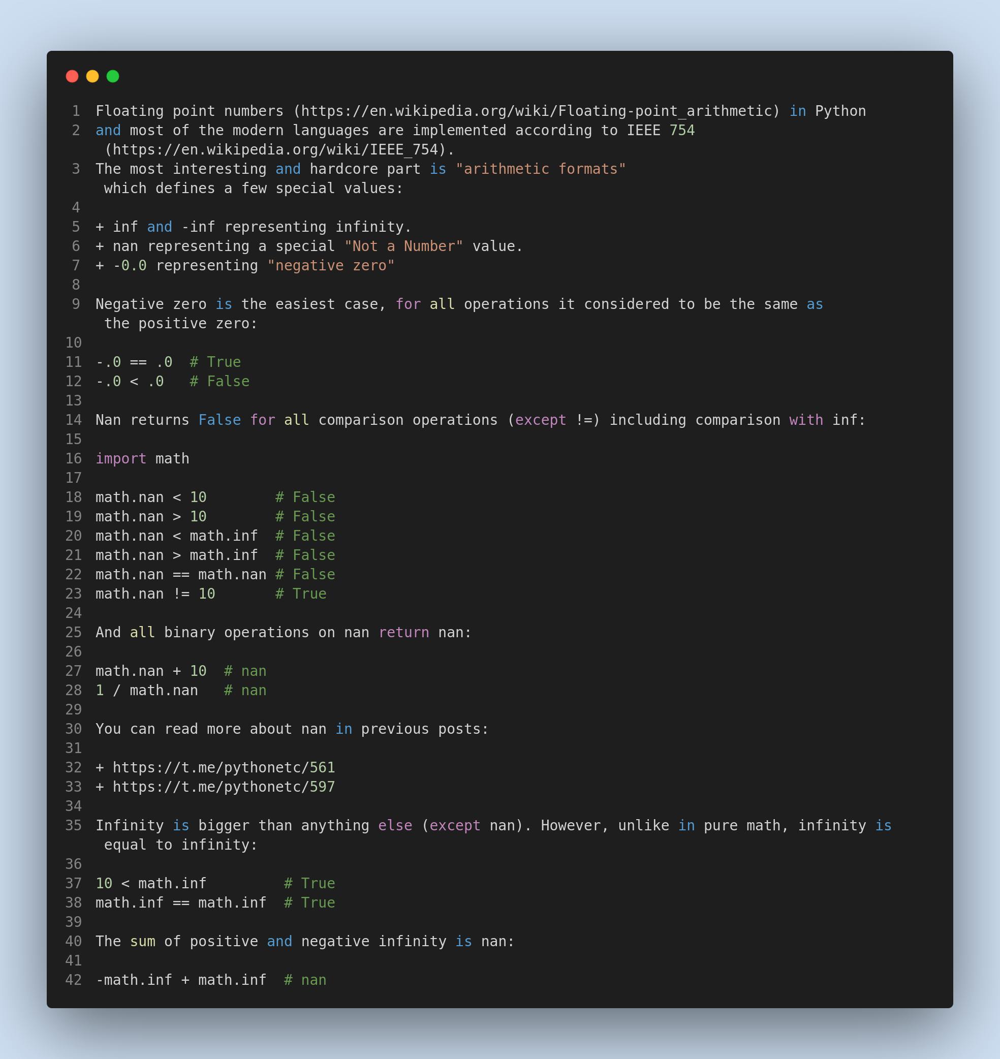Image resolution: width=1000 pixels, height=1059 pixels.
Task: Click '1 / math.nan' code line
Action: pos(146,690)
